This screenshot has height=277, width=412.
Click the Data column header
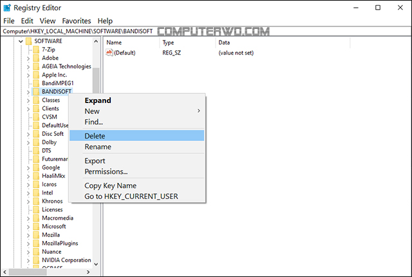click(x=283, y=43)
